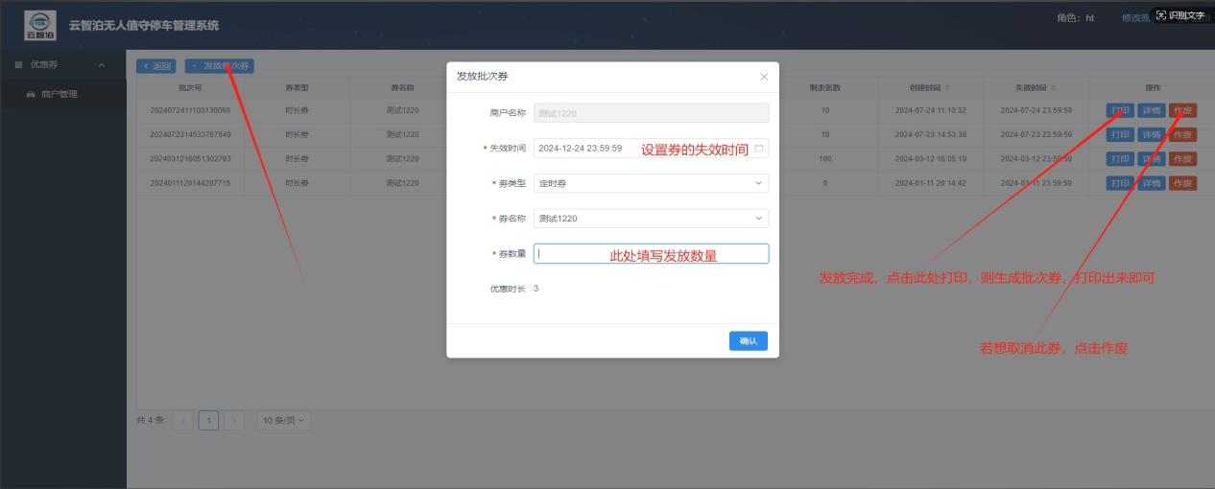Image resolution: width=1215 pixels, height=489 pixels.
Task: Void batch 2024072411103130068 with 作废
Action: point(1182,110)
